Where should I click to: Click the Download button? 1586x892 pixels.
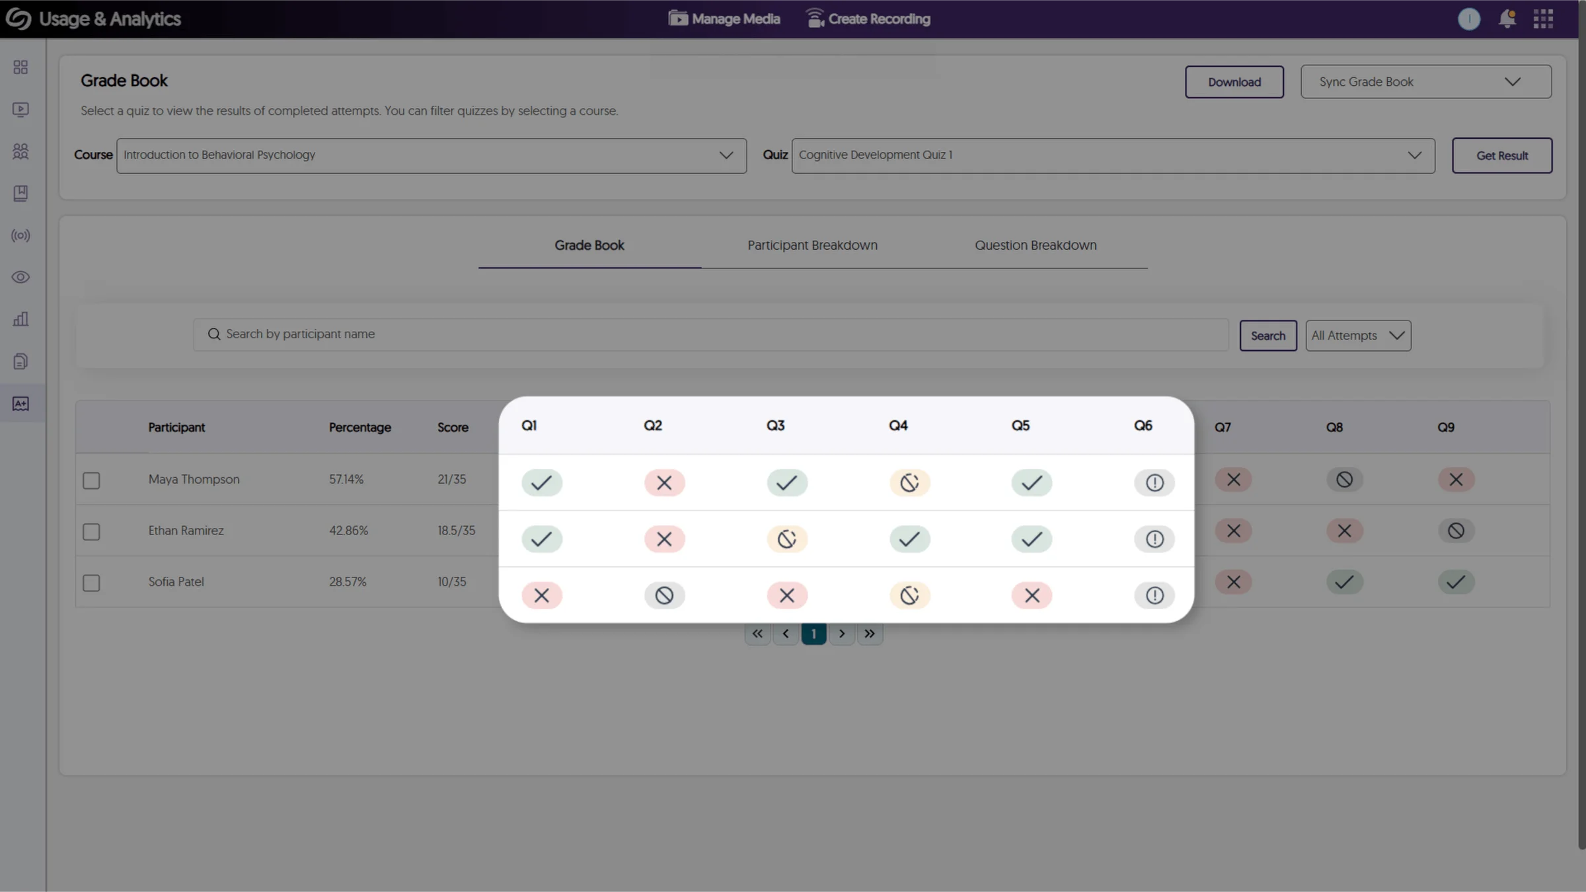[x=1234, y=82]
